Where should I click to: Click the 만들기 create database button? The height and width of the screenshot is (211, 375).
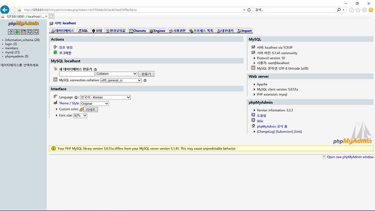point(146,74)
